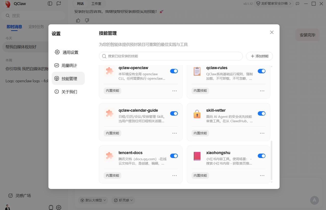The height and width of the screenshot is (210, 326).
Task: Click the qclaw-openclaw puzzle icon
Action: point(110,71)
